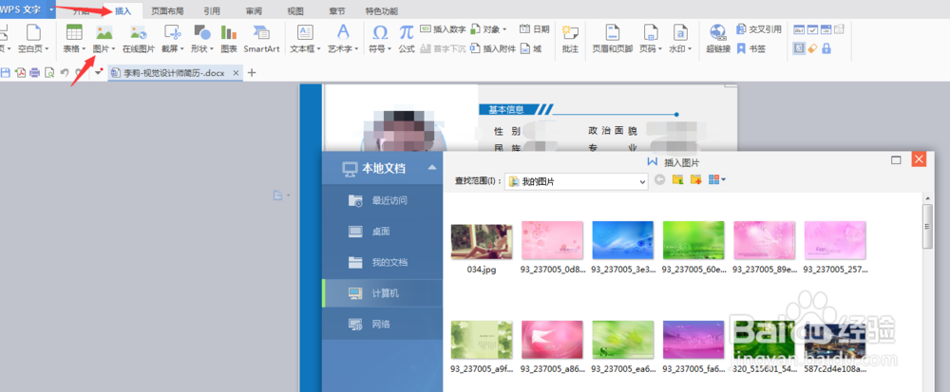Click the 符号 omega symbol icon
The image size is (950, 392).
pos(381,32)
